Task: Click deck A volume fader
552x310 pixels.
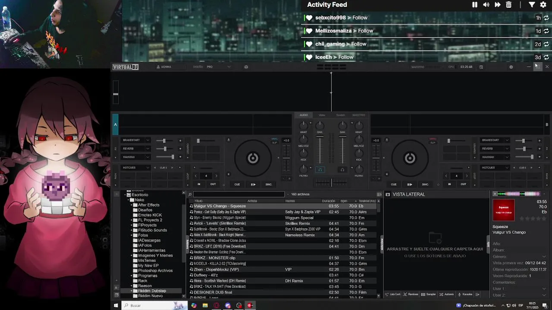Action: (320, 150)
